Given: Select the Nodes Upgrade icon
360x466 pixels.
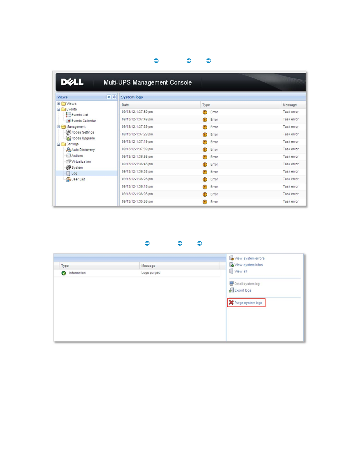Looking at the screenshot, I should point(68,138).
